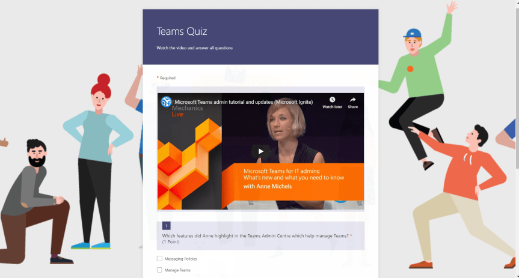The image size is (519, 278).
Task: Select the Messaging Policies answer label
Action: pos(181,259)
